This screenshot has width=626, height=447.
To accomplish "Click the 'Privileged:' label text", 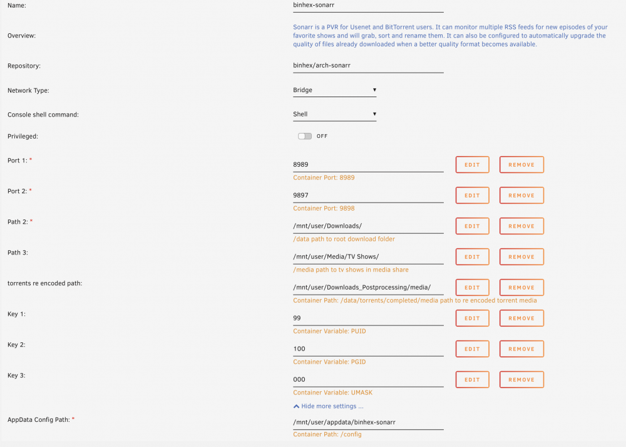I will [x=23, y=136].
